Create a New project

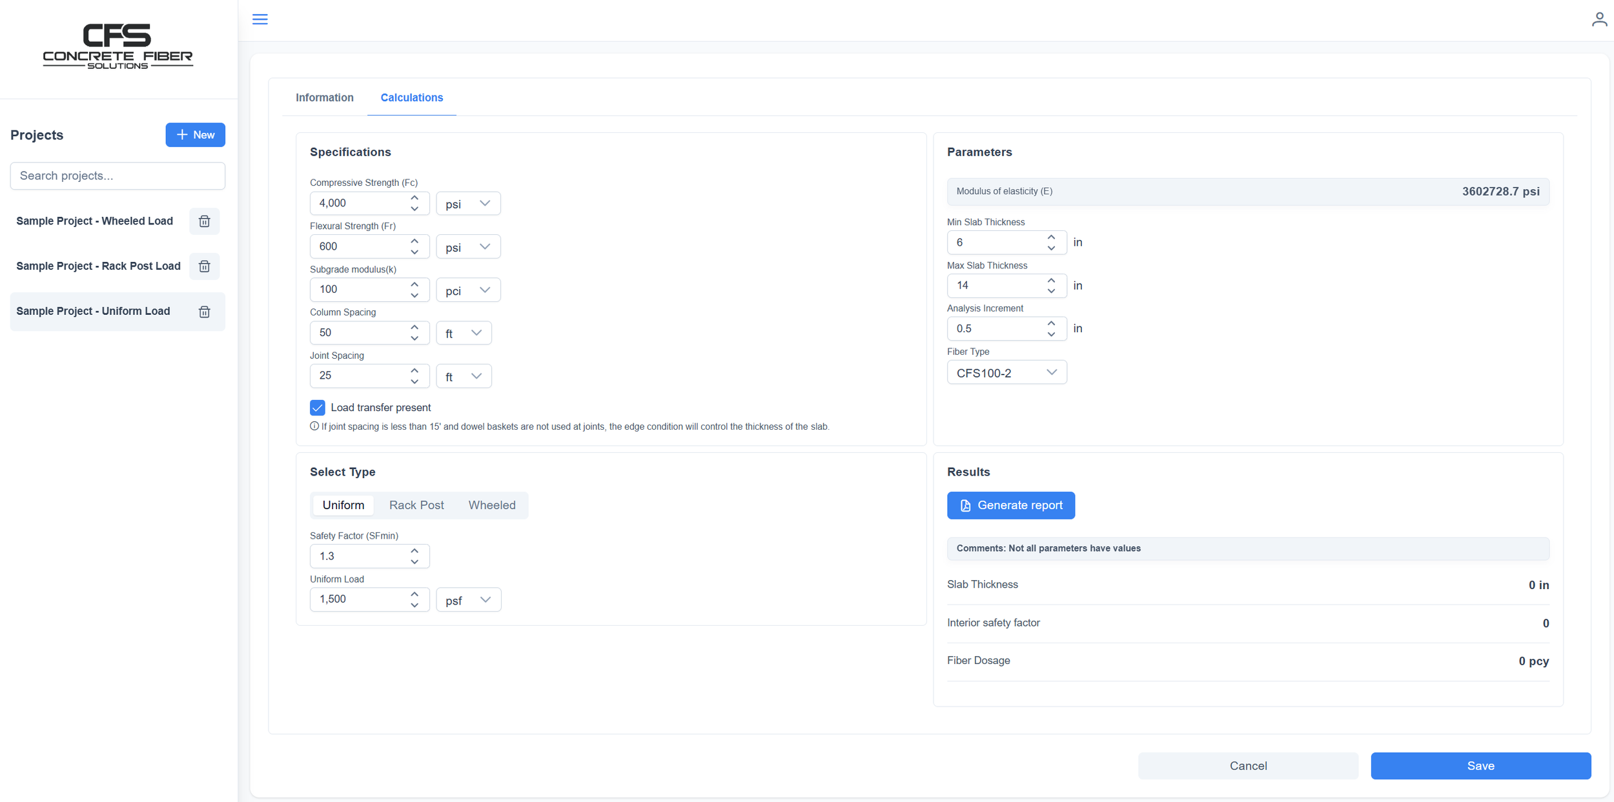point(195,135)
